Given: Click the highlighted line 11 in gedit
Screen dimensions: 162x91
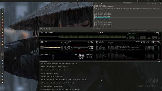Looking at the screenshot, I should (102, 18).
